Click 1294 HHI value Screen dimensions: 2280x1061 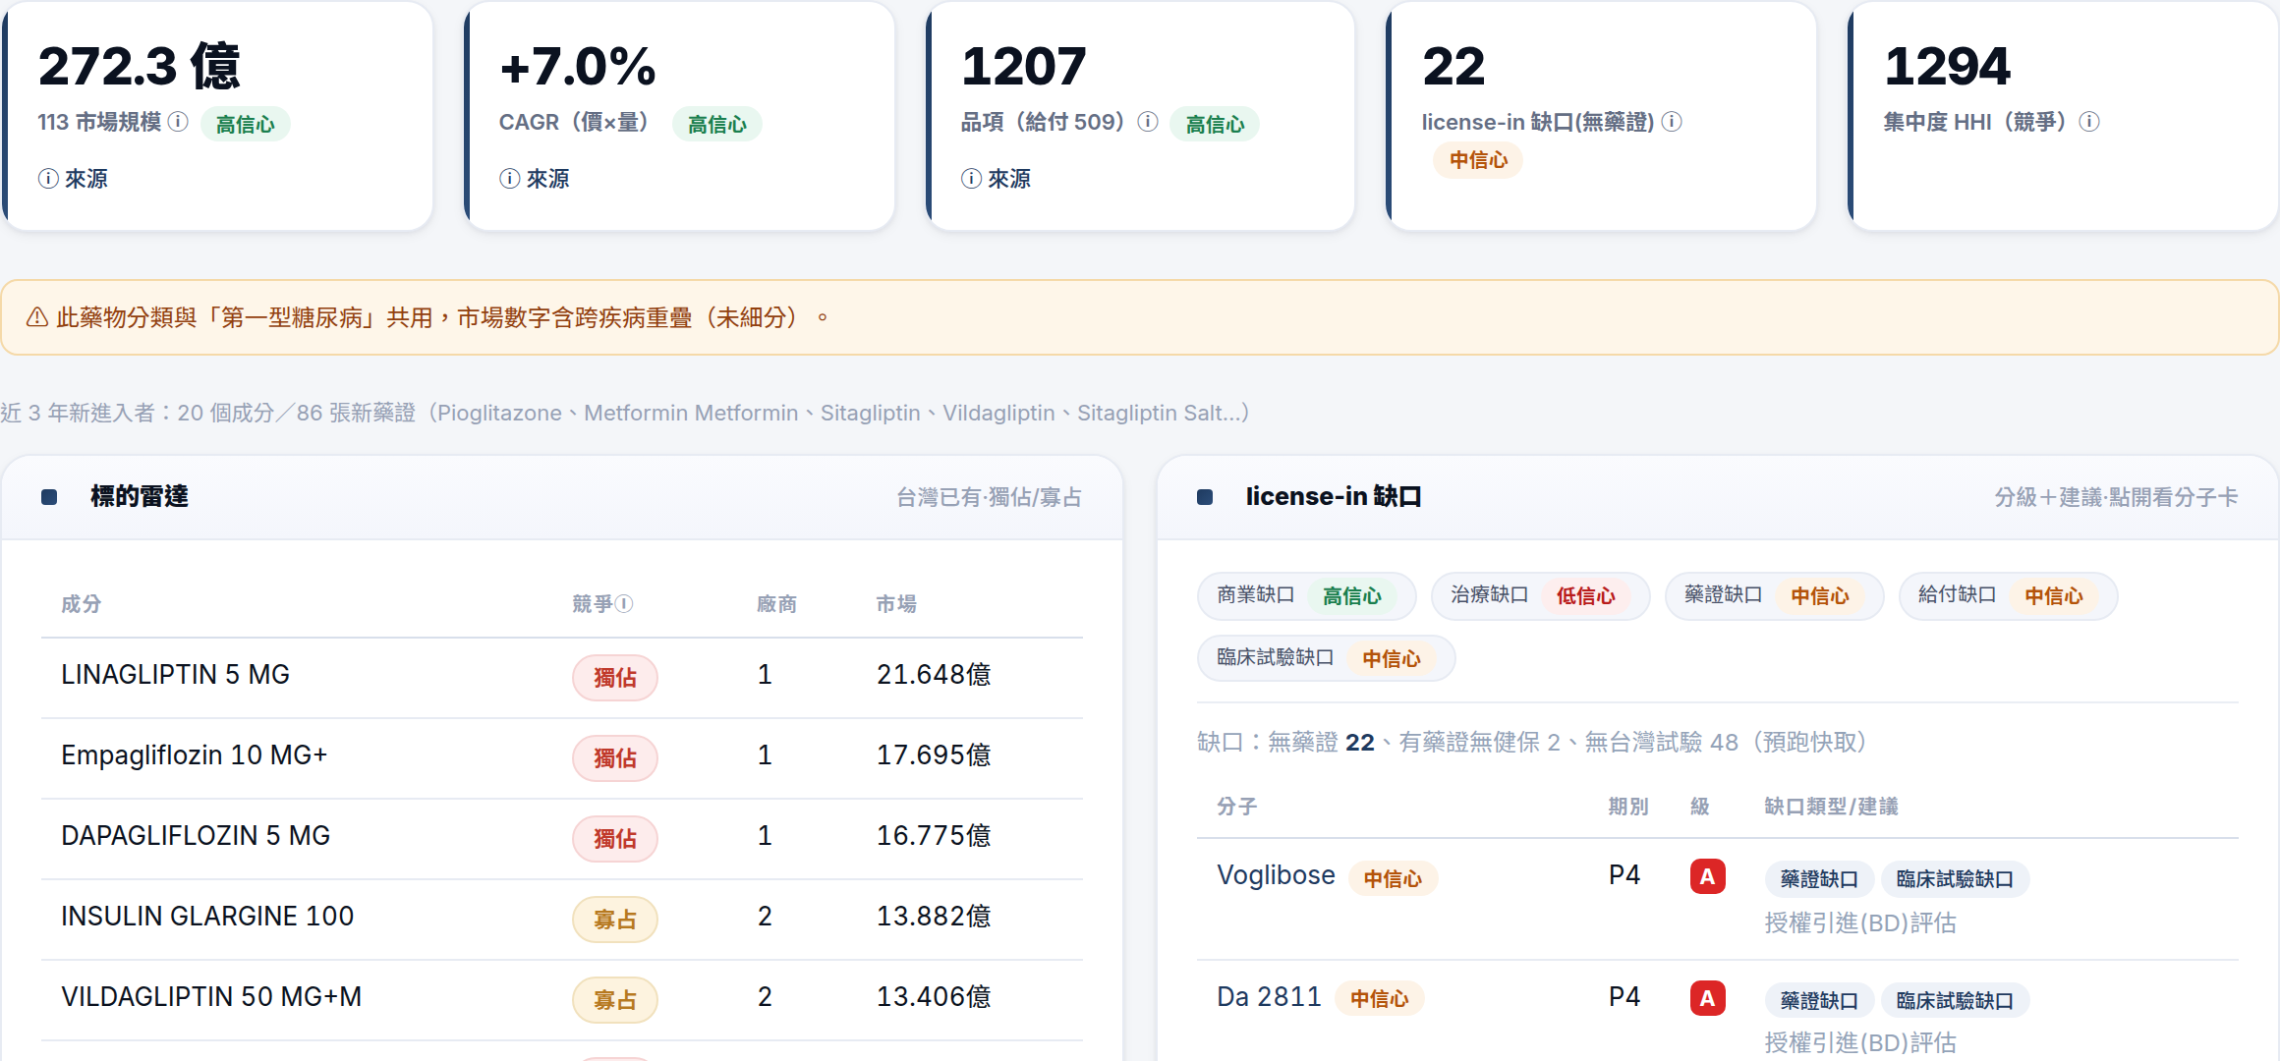[x=1947, y=67]
